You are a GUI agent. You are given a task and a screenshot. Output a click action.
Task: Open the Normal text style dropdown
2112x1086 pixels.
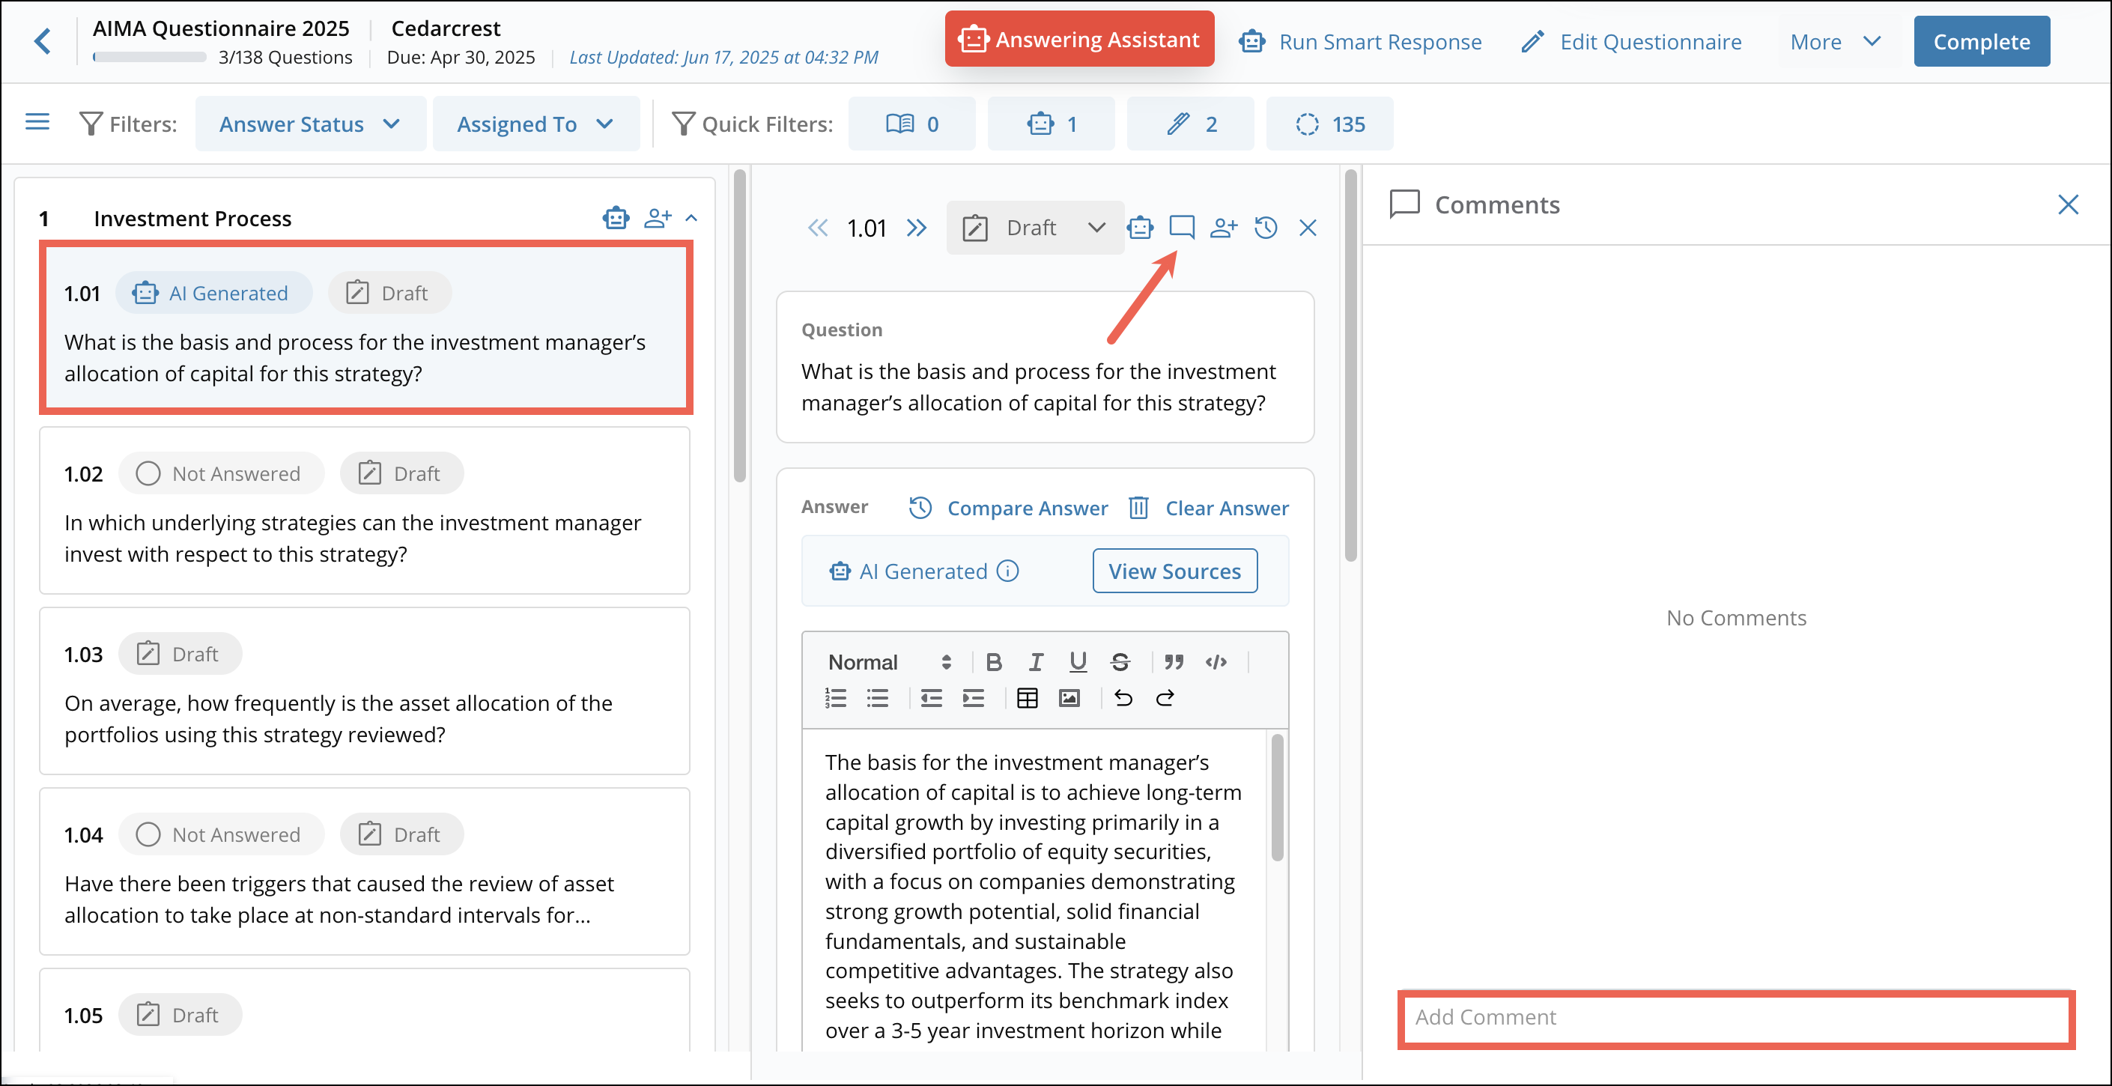pos(890,661)
